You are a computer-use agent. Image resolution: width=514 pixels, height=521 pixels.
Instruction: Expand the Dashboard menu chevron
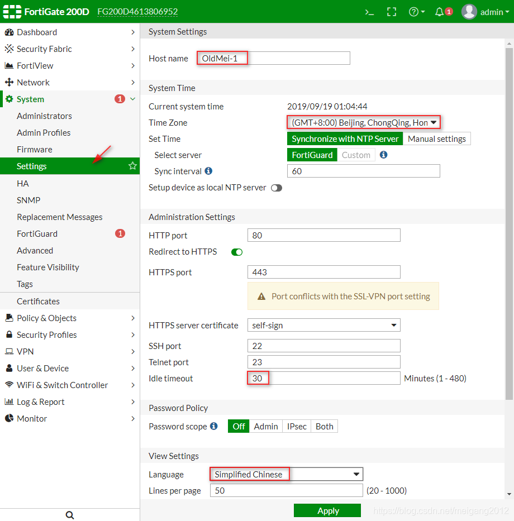coord(132,32)
